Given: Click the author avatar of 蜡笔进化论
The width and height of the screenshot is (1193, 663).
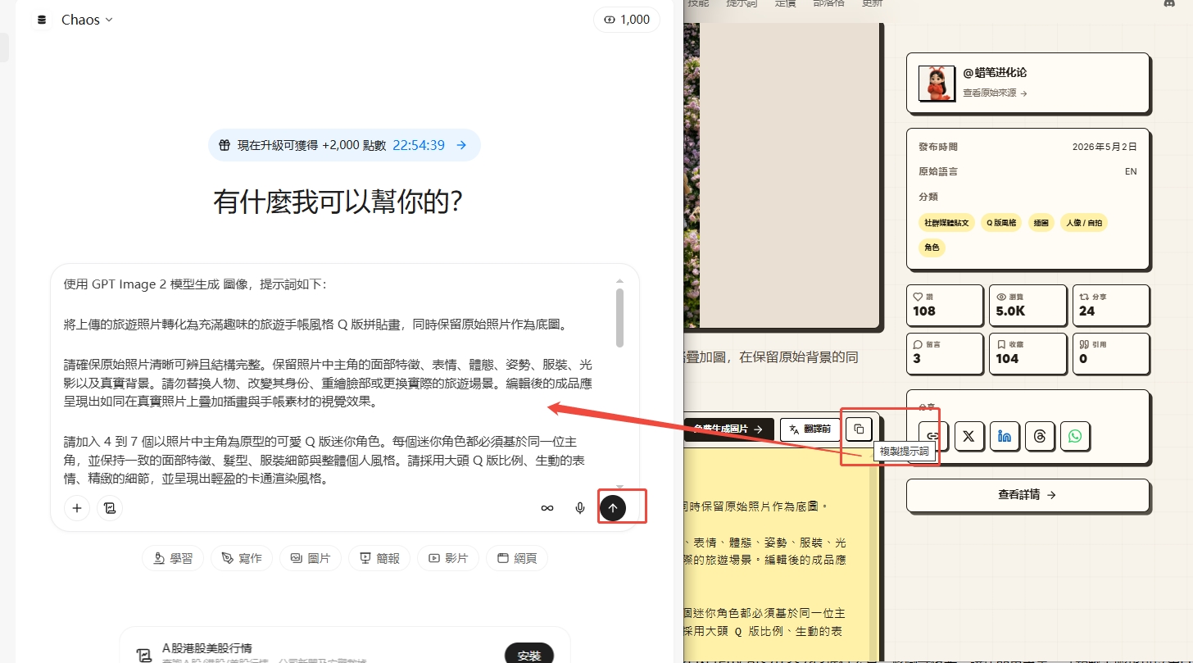Looking at the screenshot, I should point(937,84).
